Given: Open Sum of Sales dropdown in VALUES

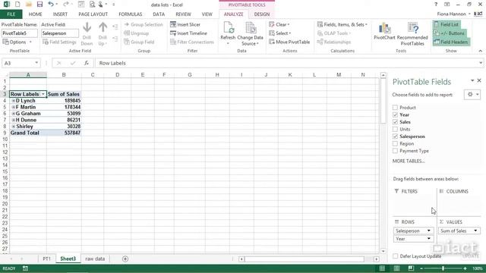Looking at the screenshot, I should 475,231.
